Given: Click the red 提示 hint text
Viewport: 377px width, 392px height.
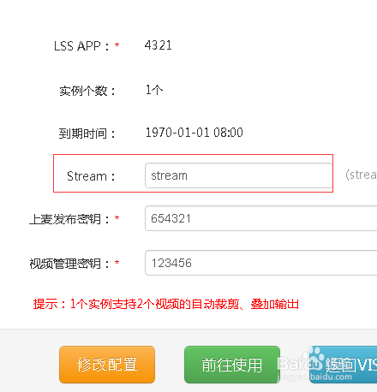Looking at the screenshot, I should (x=166, y=304).
